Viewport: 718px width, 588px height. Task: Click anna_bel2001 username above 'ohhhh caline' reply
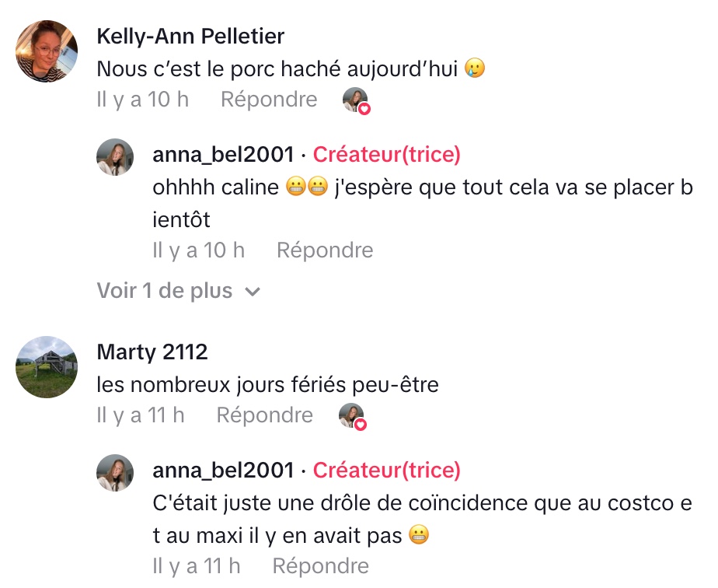click(224, 155)
